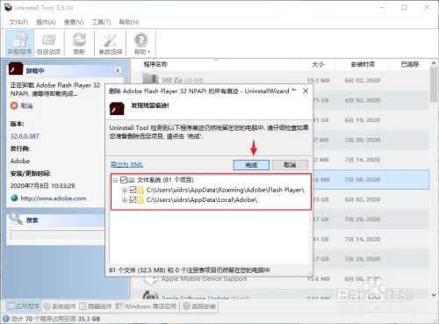
Task: Click the 导出为 XML link
Action: pos(126,164)
